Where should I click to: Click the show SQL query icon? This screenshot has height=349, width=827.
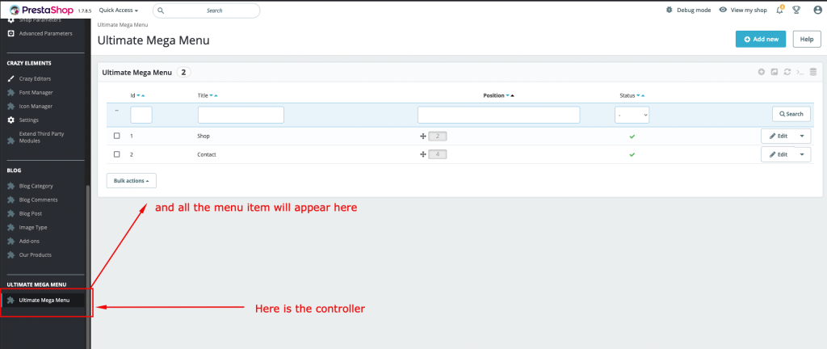coord(800,72)
